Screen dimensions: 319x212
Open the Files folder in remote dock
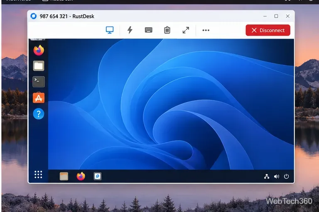[39, 66]
